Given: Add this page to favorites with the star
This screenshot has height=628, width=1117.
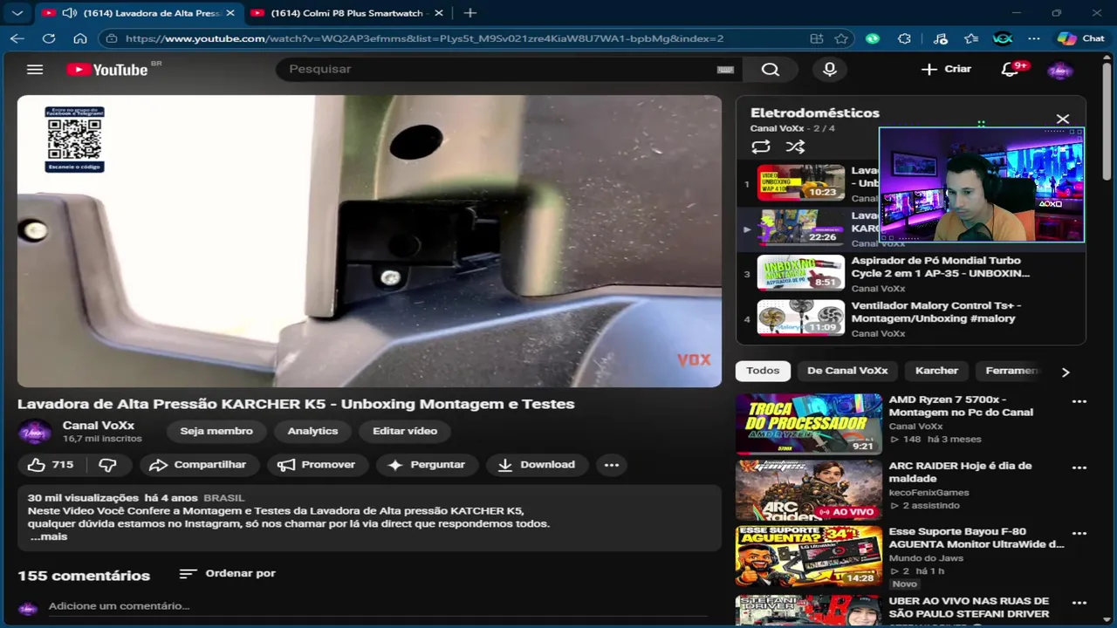Looking at the screenshot, I should 841,38.
